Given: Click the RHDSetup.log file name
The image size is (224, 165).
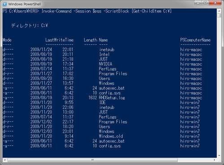Looking at the screenshot, I should tap(112, 97).
